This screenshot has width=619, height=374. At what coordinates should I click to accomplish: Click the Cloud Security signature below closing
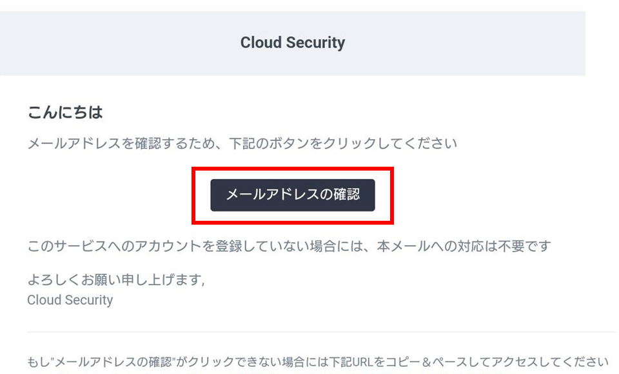tap(70, 300)
